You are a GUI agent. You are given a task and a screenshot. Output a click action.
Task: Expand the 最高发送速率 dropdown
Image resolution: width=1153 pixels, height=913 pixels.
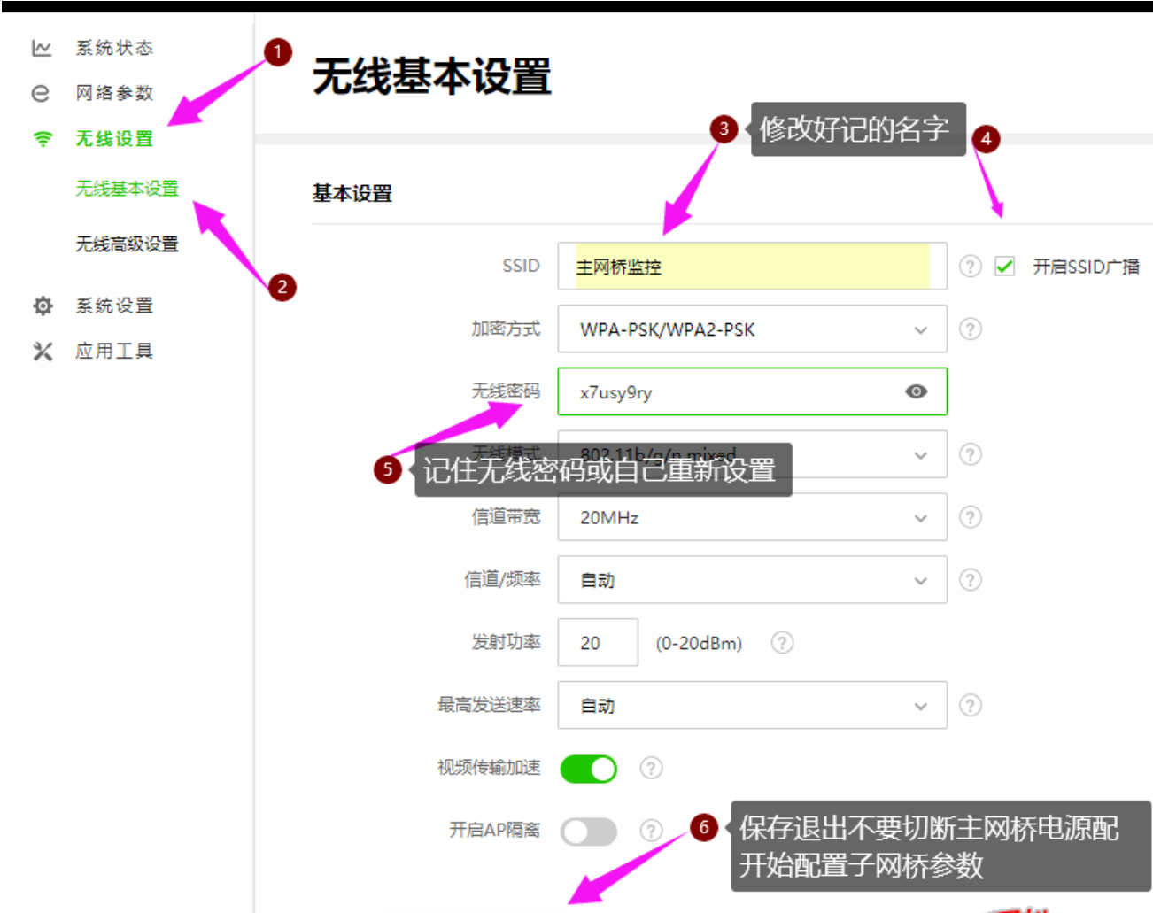point(751,706)
